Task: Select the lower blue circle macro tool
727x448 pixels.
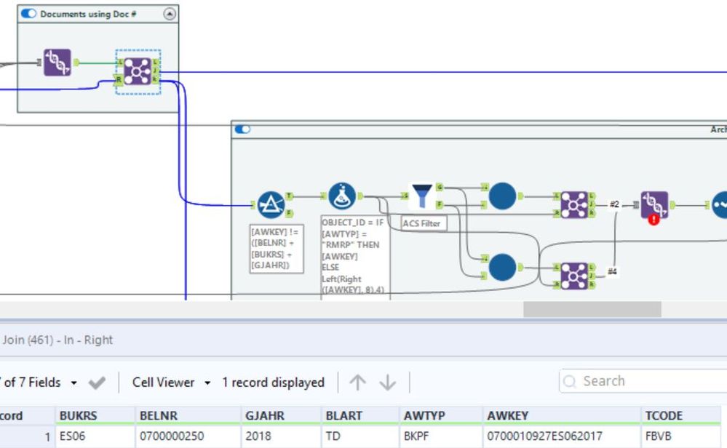Action: (503, 268)
